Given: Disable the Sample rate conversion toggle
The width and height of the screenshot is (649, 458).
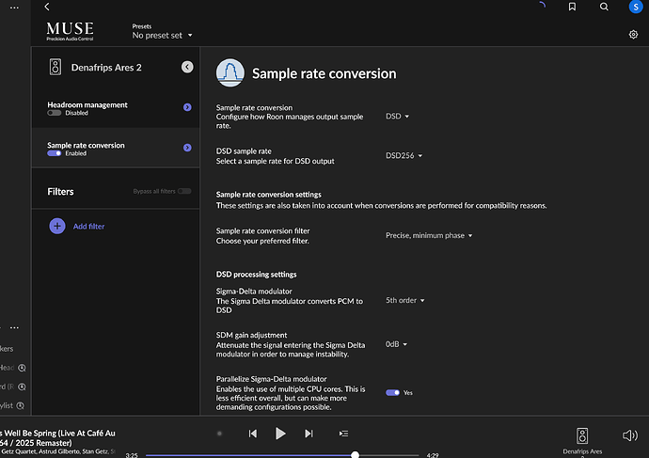Looking at the screenshot, I should click(55, 153).
